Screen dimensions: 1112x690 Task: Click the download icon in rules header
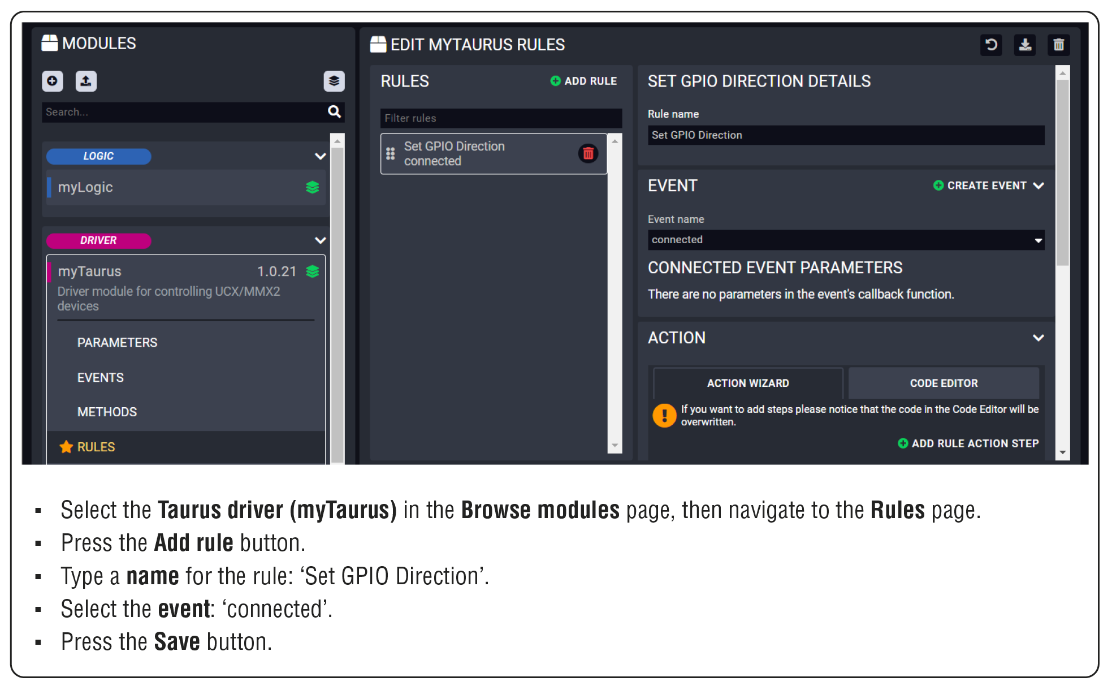1024,45
